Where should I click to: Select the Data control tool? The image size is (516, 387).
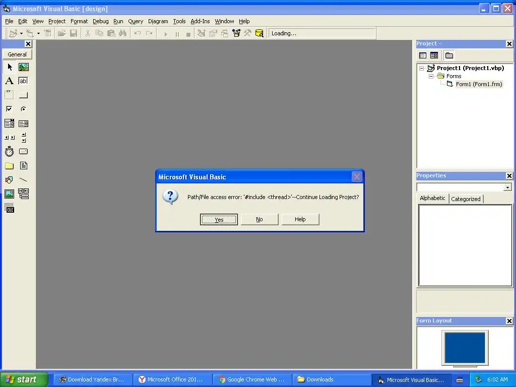pyautogui.click(x=23, y=194)
